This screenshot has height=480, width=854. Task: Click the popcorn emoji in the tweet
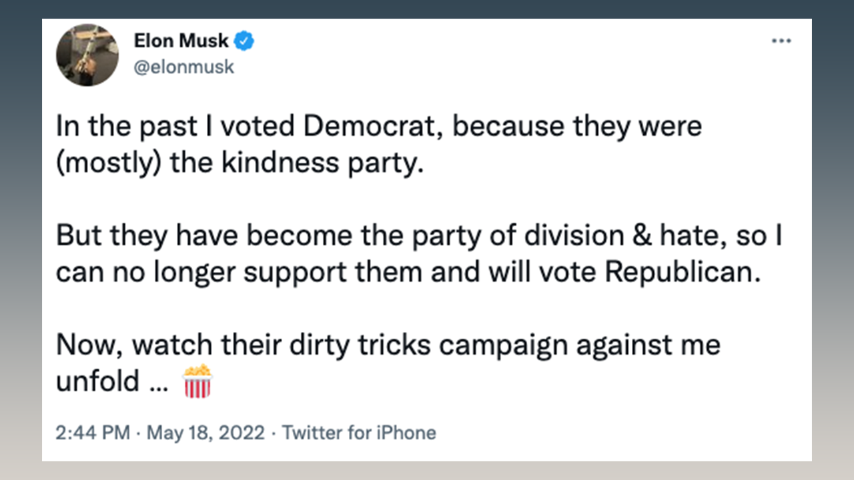pyautogui.click(x=197, y=381)
